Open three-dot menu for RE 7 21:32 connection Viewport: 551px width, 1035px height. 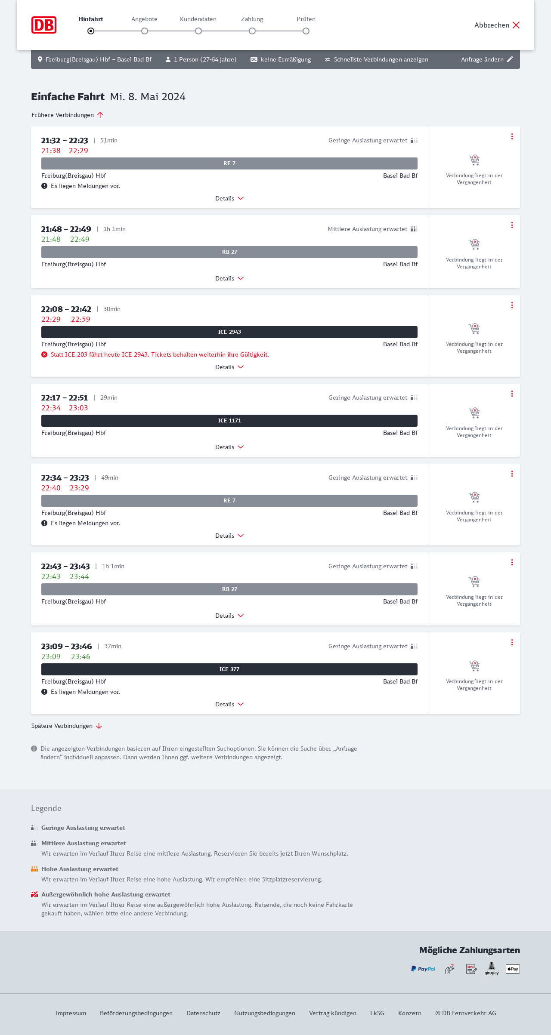512,136
